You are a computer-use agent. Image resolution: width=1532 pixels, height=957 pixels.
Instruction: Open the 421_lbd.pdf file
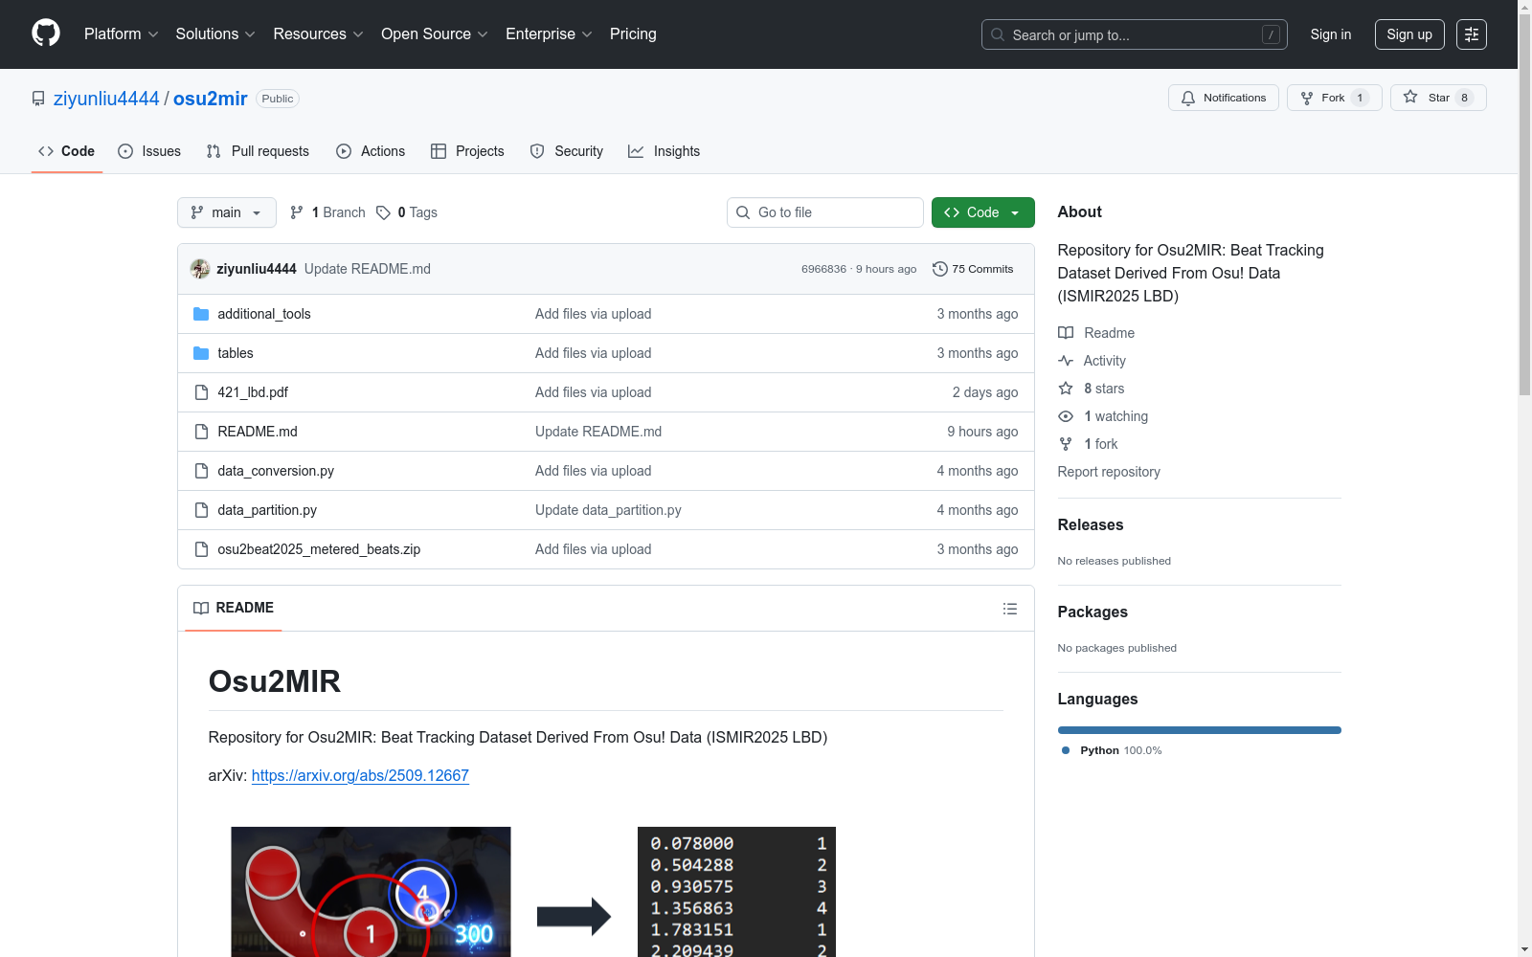[253, 392]
